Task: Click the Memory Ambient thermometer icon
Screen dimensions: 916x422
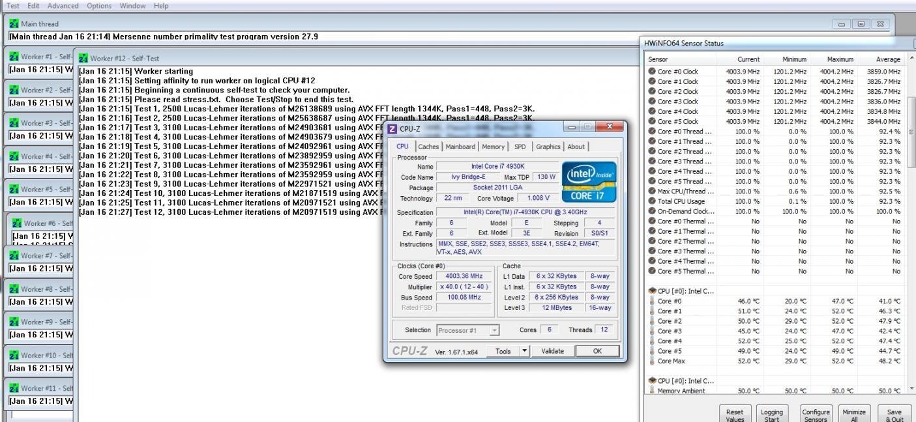Action: click(652, 391)
